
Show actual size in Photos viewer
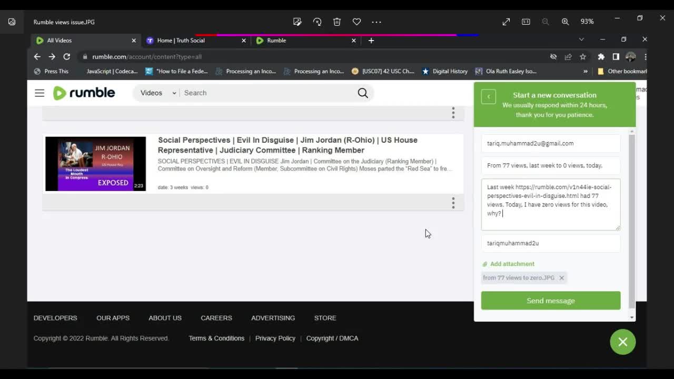coord(526,22)
